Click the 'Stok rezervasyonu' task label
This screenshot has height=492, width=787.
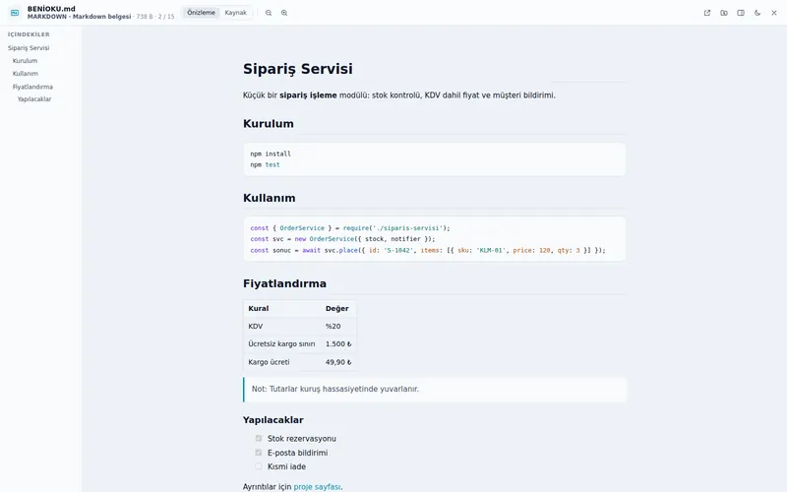302,438
